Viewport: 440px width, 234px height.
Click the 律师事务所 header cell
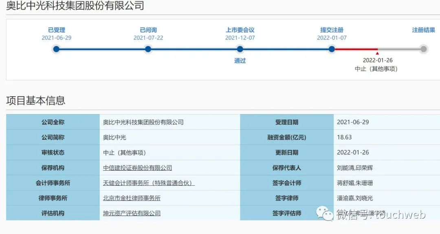click(53, 198)
